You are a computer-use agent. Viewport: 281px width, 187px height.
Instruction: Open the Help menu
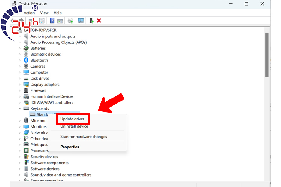click(x=58, y=13)
